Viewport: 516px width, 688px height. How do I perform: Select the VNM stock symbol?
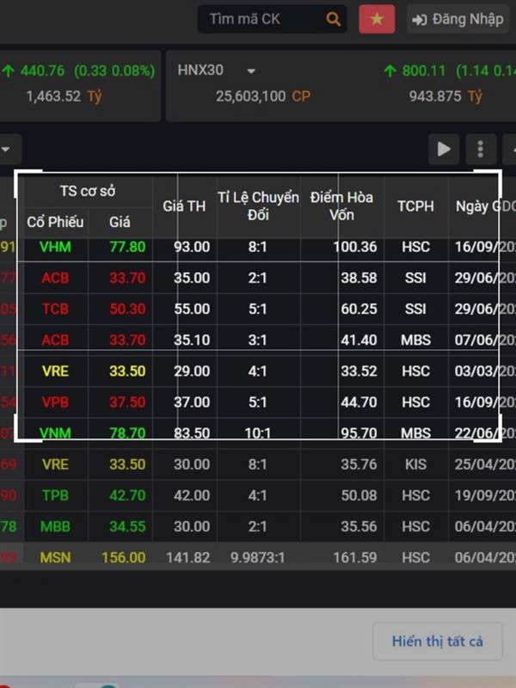(55, 433)
